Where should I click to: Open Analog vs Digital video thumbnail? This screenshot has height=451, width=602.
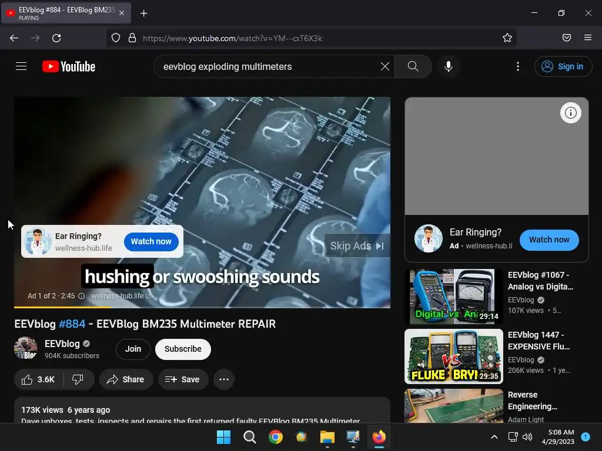click(454, 297)
